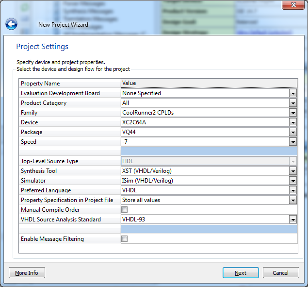Toggle the Enable Message Filtering checkbox
This screenshot has height=287, width=308.
[125, 239]
